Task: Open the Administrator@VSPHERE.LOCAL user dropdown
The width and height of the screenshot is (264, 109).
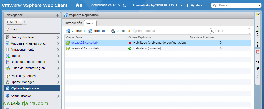Action: 157,5
